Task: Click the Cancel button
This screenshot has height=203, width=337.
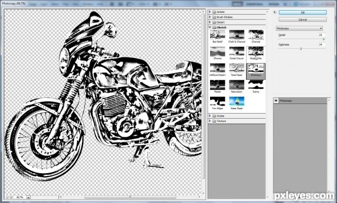Action: 303,20
